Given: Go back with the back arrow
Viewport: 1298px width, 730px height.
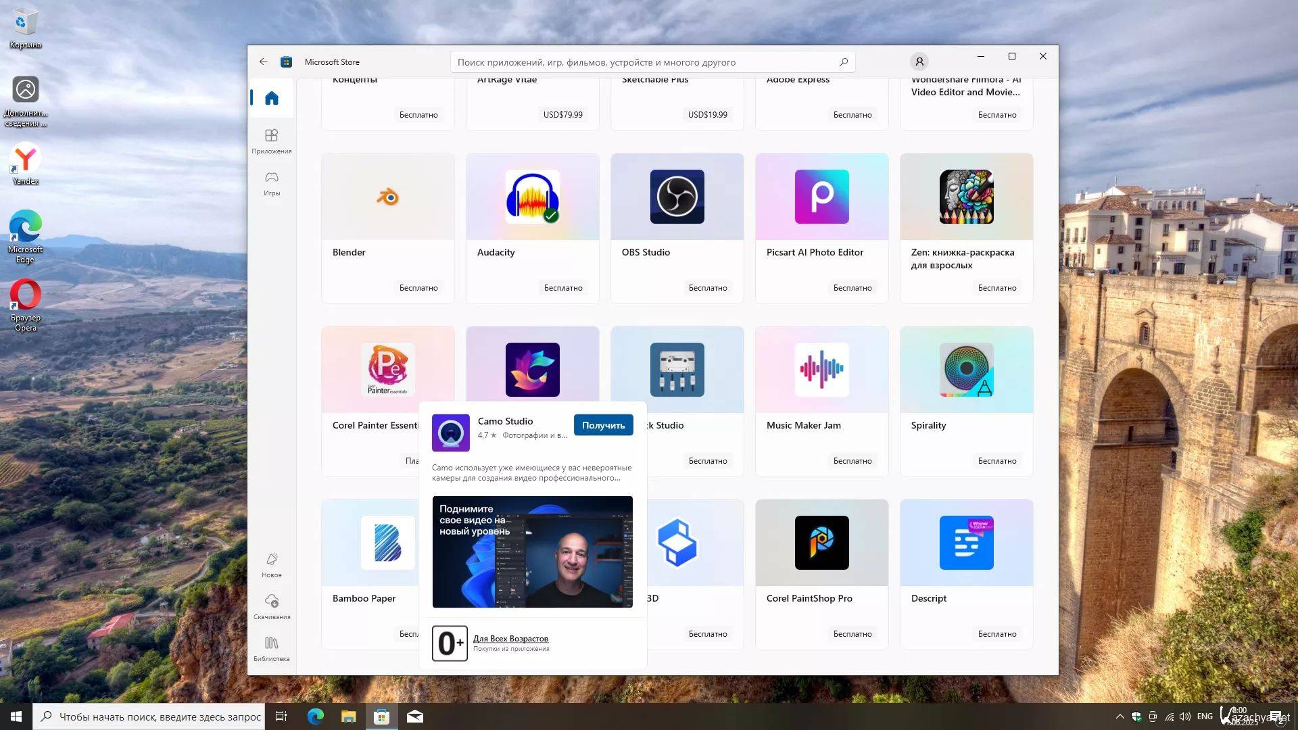Looking at the screenshot, I should (263, 62).
